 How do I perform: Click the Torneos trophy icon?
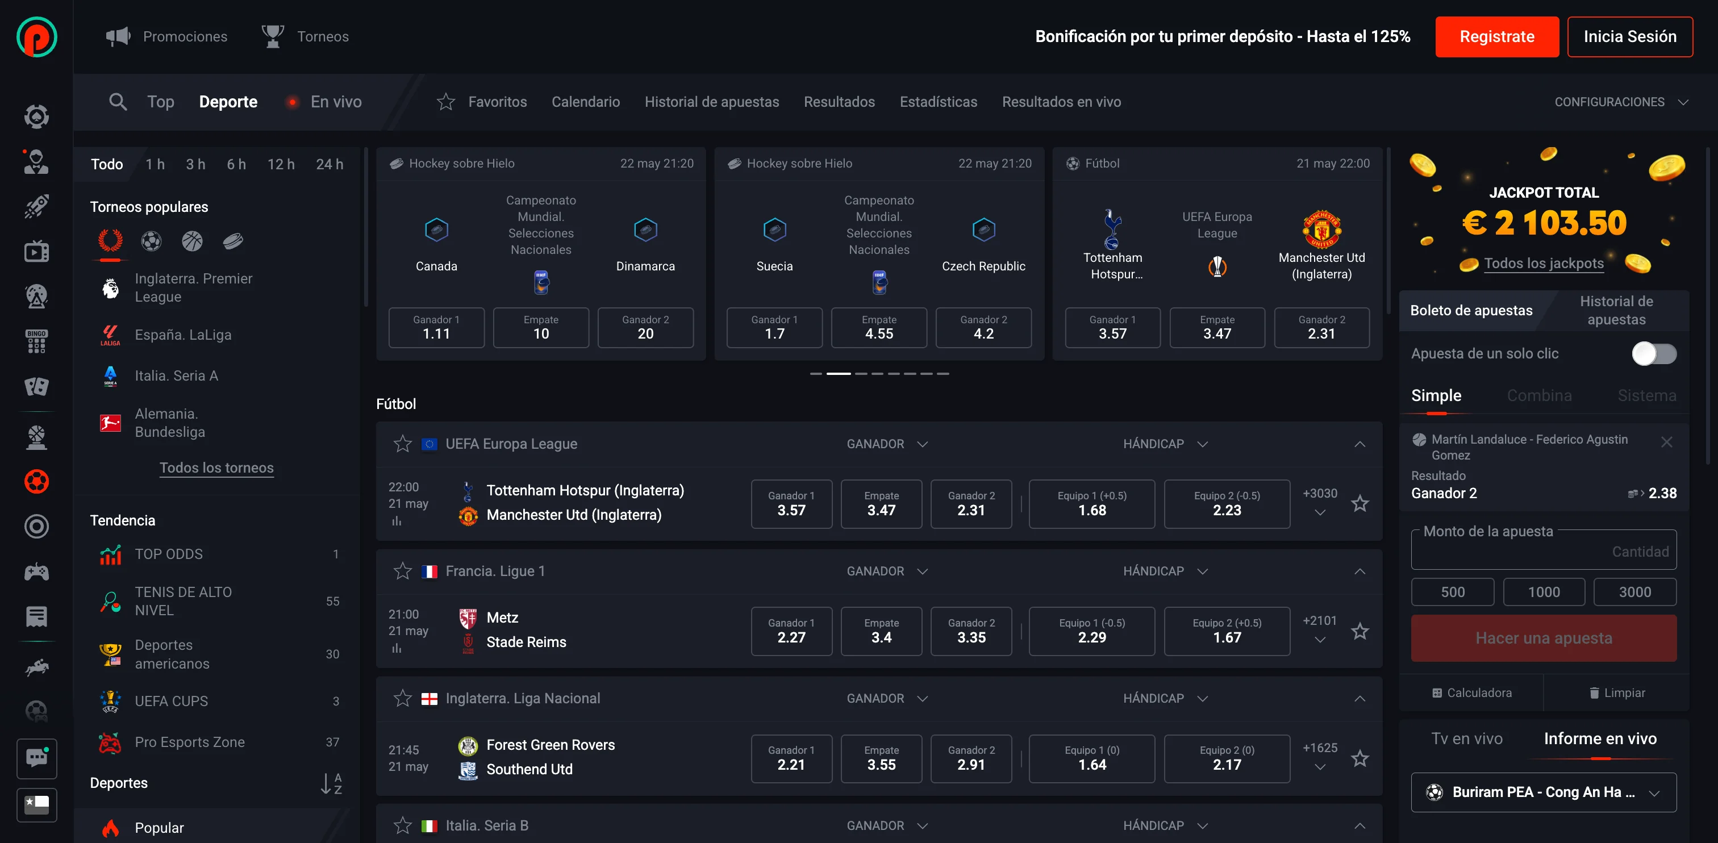click(273, 36)
